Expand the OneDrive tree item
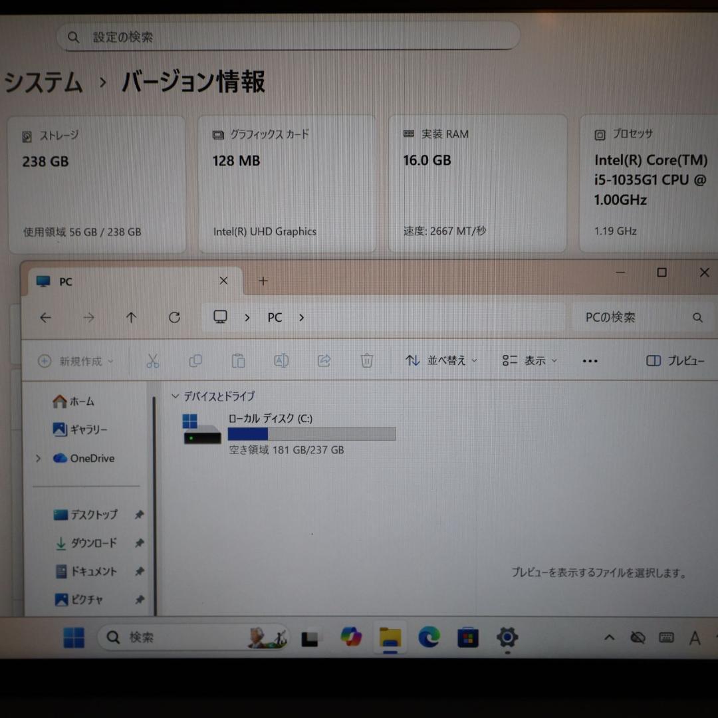The image size is (718, 718). pos(38,458)
